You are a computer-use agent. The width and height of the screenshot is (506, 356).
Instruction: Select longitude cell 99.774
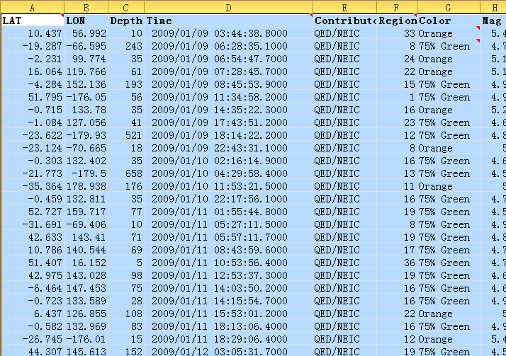click(86, 59)
